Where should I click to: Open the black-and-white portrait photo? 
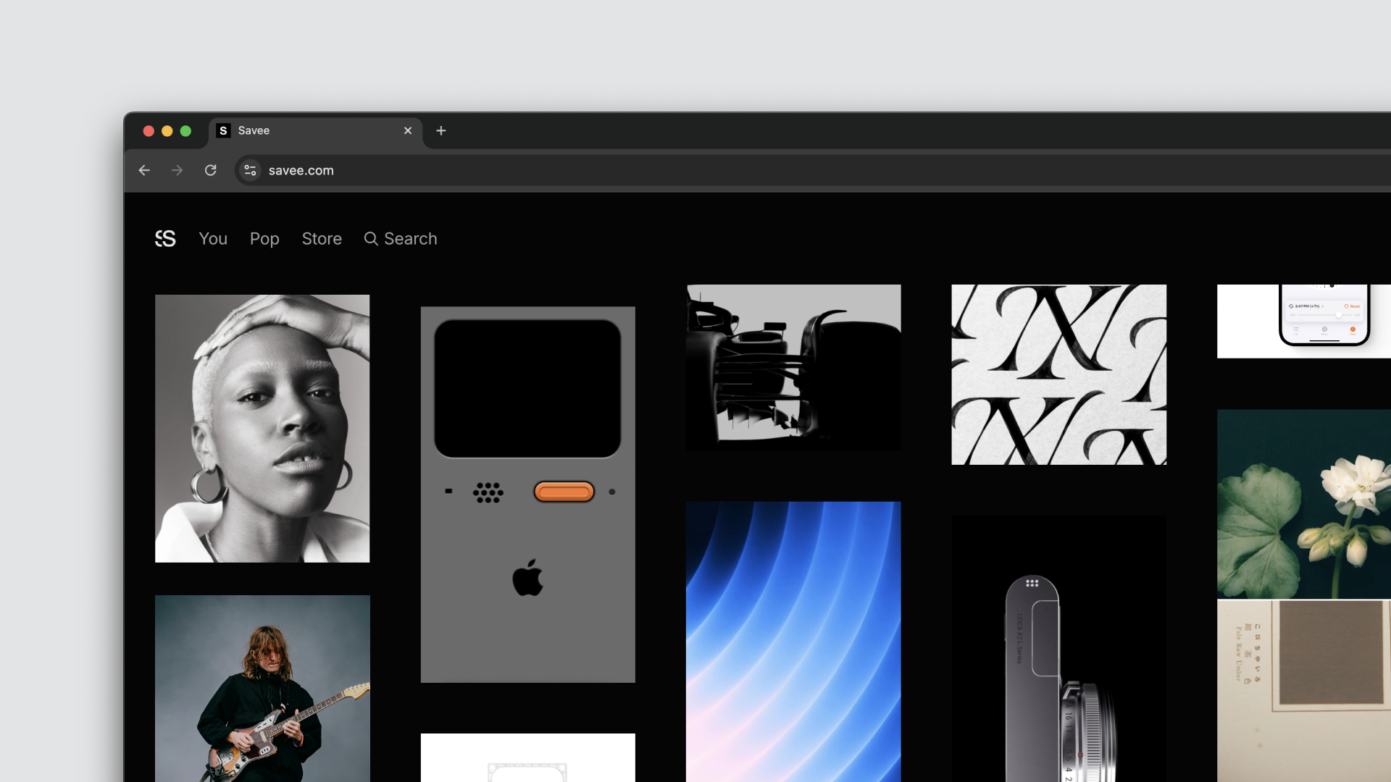(262, 428)
